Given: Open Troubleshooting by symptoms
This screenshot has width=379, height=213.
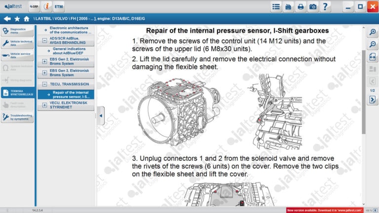Looking at the screenshot, I should [x=17, y=117].
